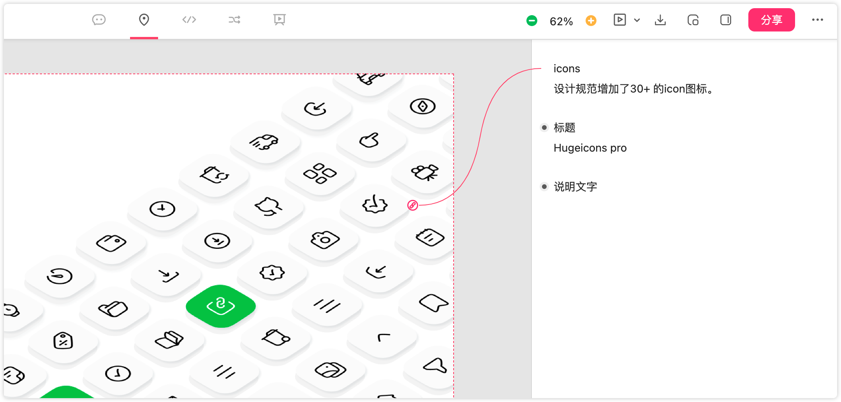Open the comments mode icon
Image resolution: width=841 pixels, height=402 pixels.
99,19
